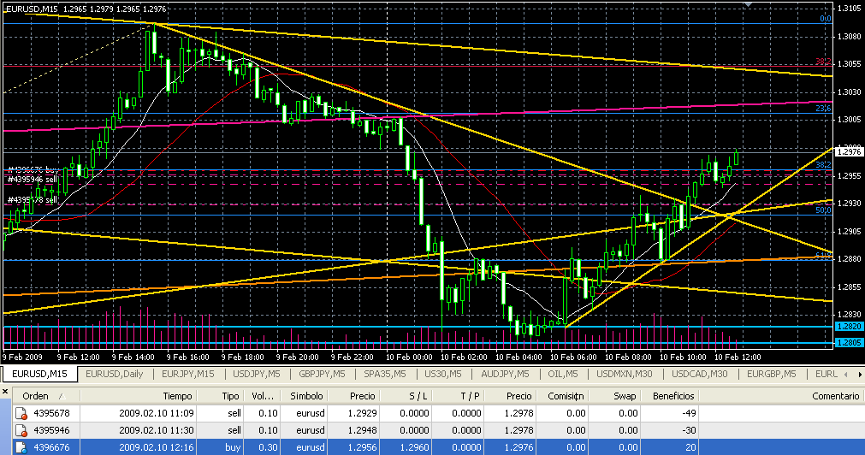Viewport: 865px width, 455px height.
Task: Open the EURJPY,M15 chart tab
Action: 187,374
